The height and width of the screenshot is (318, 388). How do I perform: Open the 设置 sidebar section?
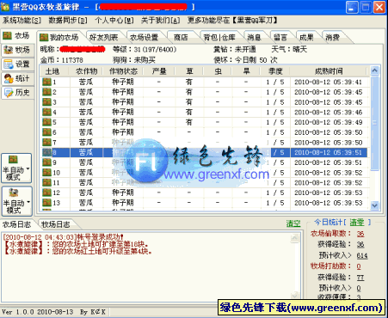[18, 64]
